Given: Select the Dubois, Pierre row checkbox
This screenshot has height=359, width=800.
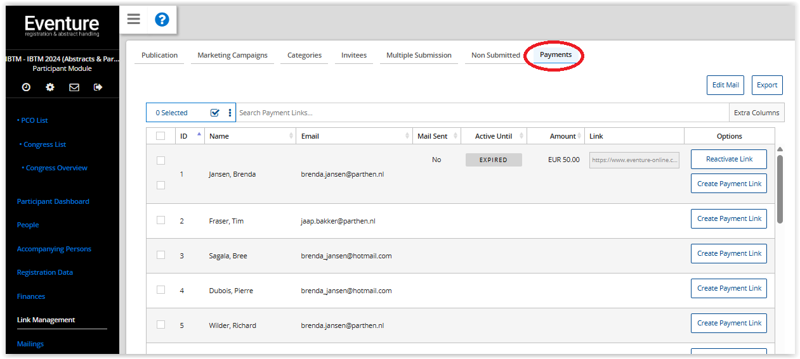Looking at the screenshot, I should (161, 290).
